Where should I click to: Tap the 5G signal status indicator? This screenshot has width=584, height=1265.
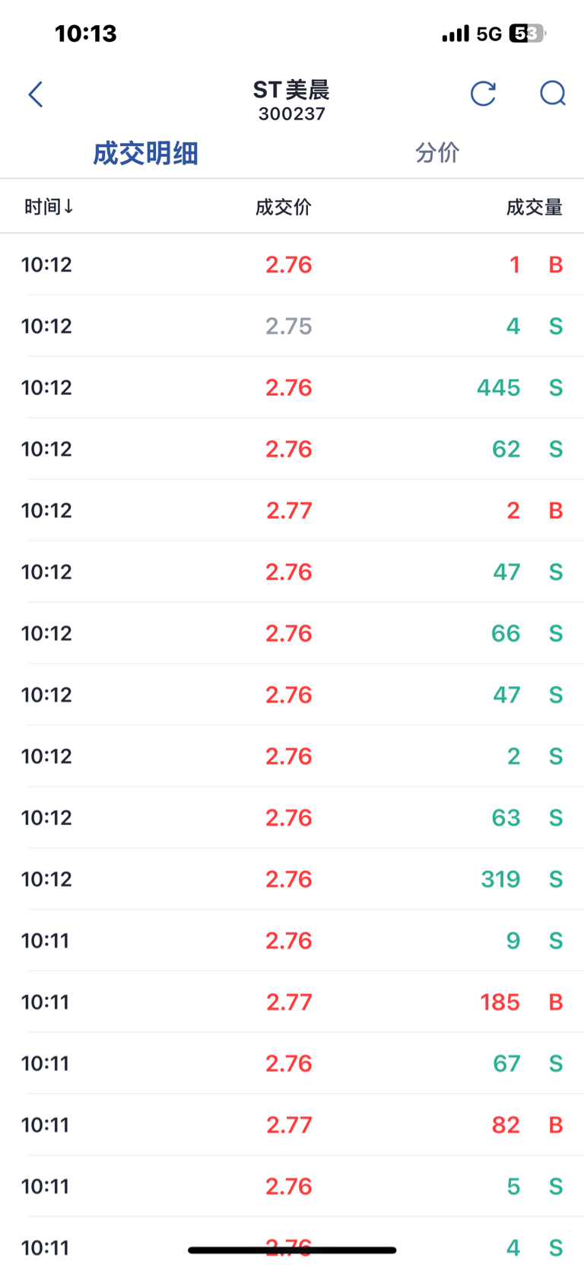(489, 34)
